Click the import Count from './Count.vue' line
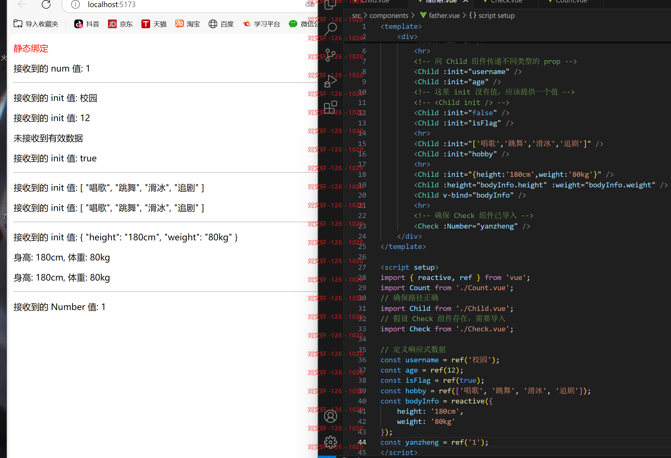The width and height of the screenshot is (671, 458). click(x=447, y=288)
